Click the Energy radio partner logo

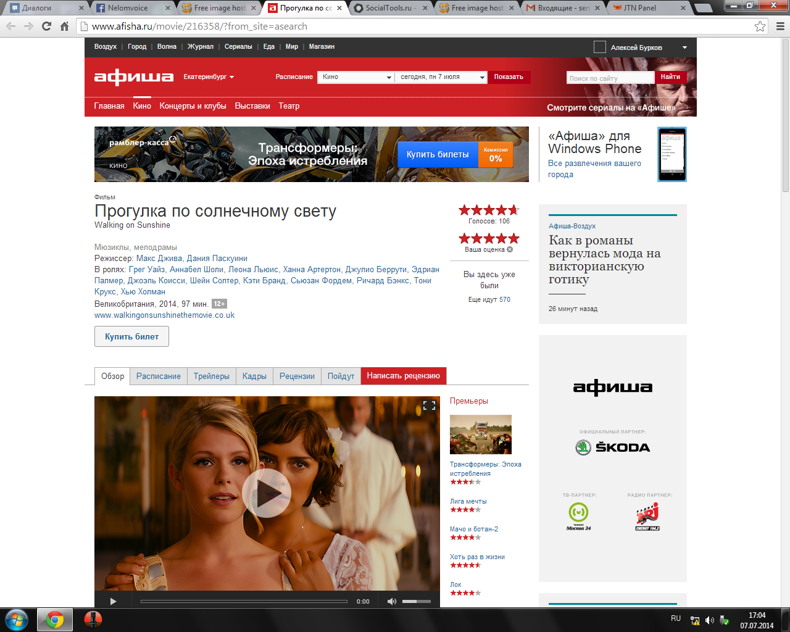pos(647,517)
